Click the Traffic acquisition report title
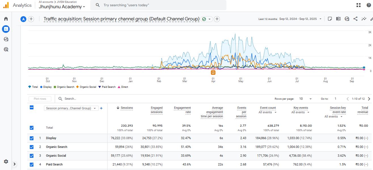This screenshot has height=170, width=373. [x=121, y=19]
